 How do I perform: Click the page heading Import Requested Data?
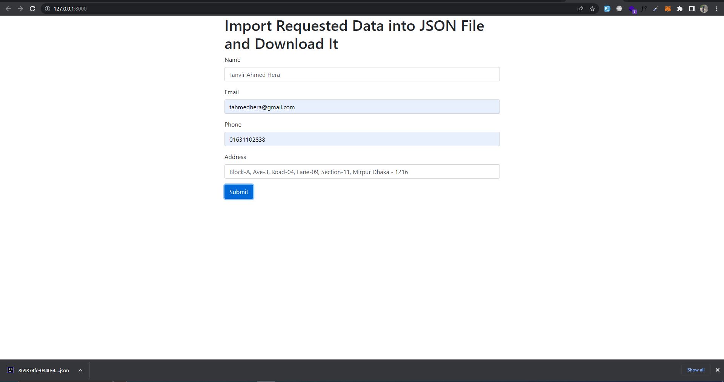[354, 35]
